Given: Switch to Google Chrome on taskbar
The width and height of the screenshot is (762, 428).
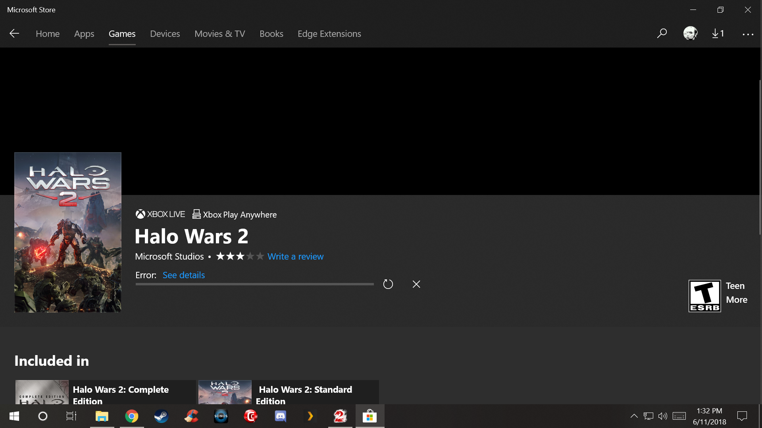Looking at the screenshot, I should [132, 416].
